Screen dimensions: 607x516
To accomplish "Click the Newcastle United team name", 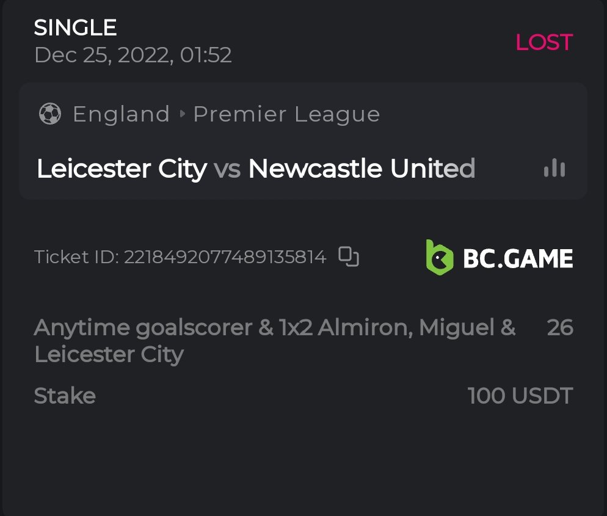I will [x=362, y=169].
